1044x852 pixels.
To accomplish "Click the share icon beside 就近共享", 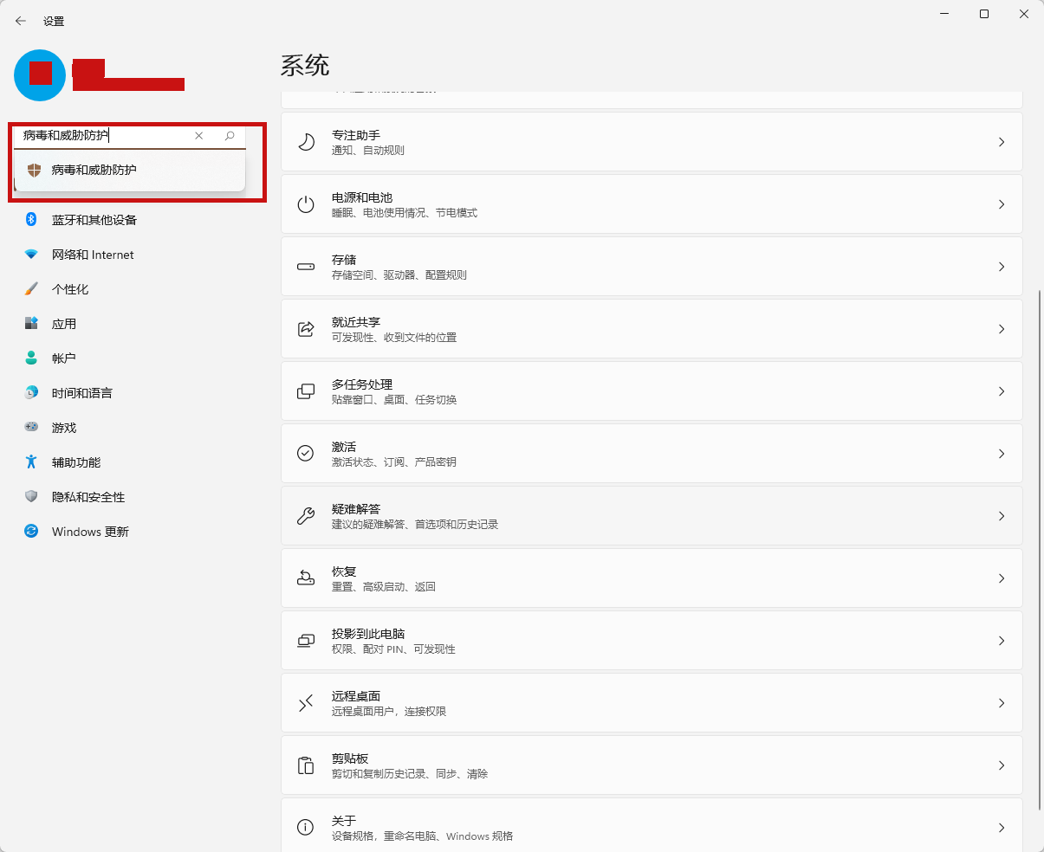I will (x=306, y=329).
